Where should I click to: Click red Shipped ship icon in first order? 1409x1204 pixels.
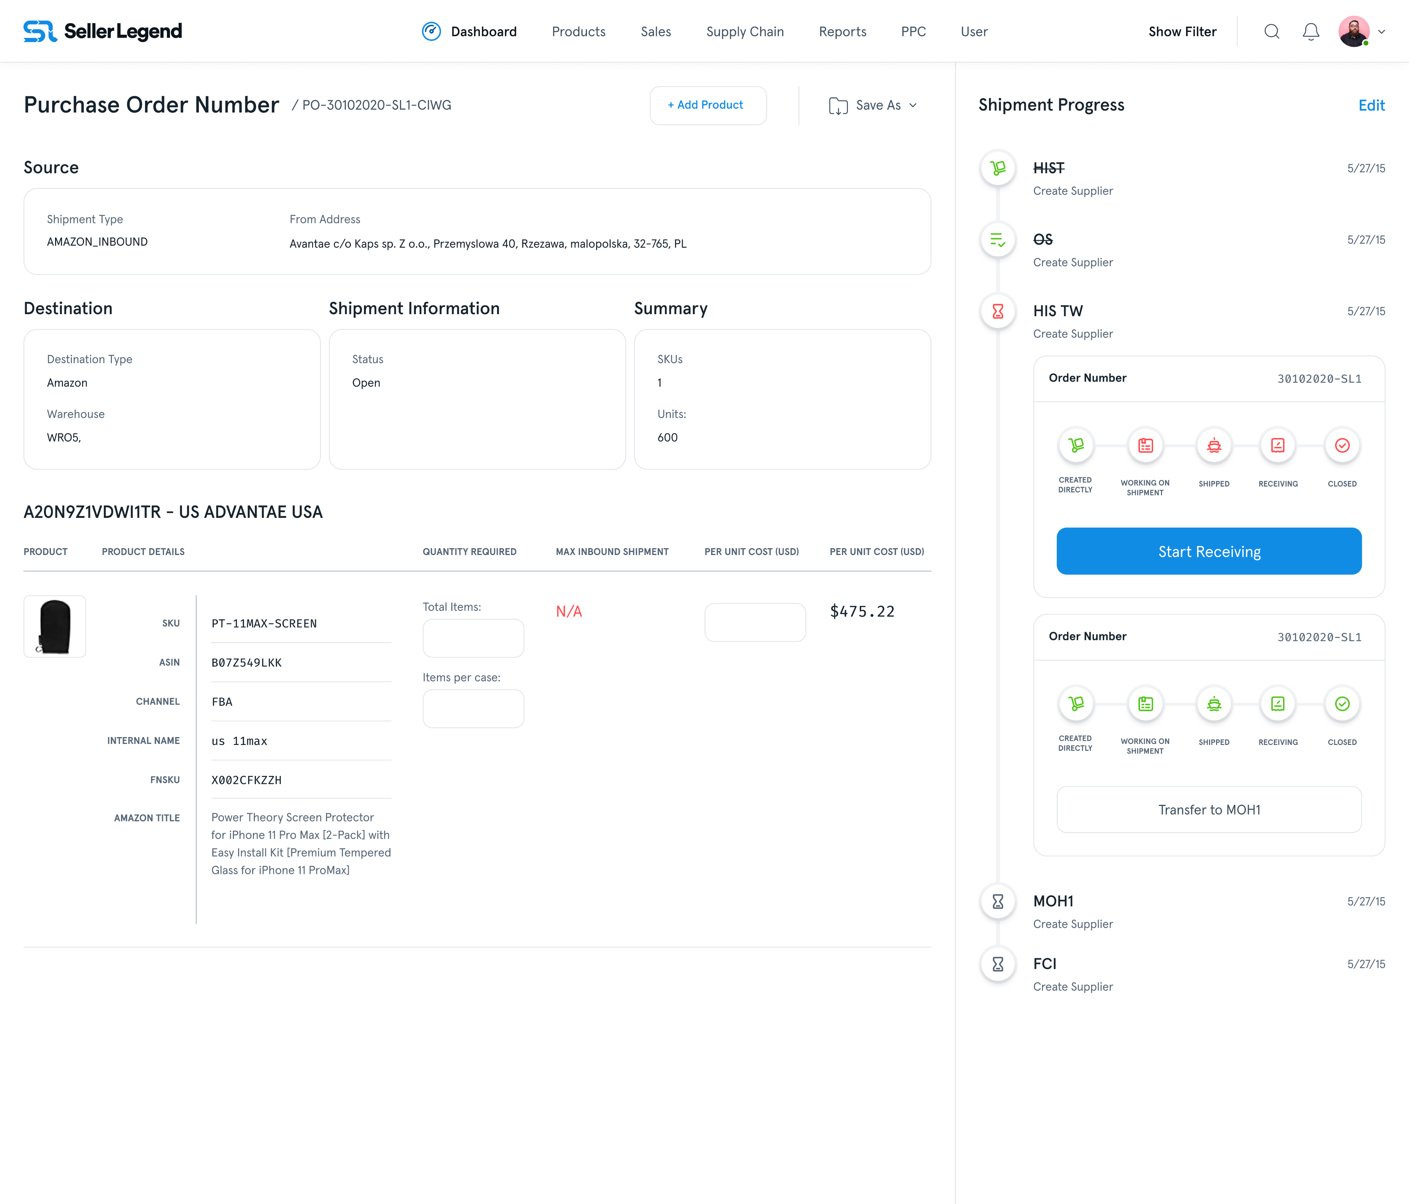[1214, 446]
